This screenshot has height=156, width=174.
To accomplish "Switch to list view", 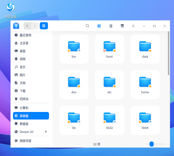I will [x=111, y=26].
